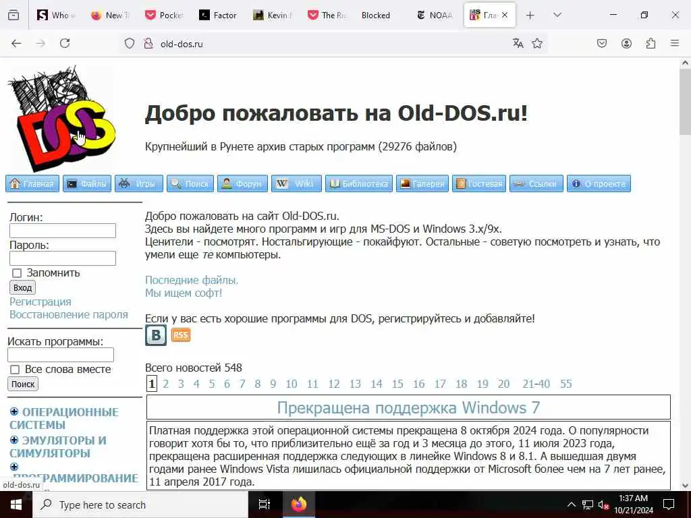
Task: Open the Extensions puzzle icon
Action: tap(651, 43)
